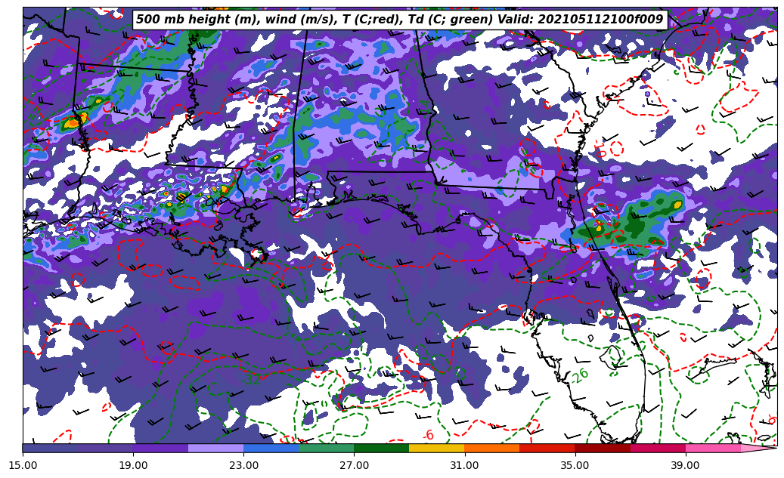Click the 19.00 colorbar tick label
This screenshot has height=478, width=784.
133,466
